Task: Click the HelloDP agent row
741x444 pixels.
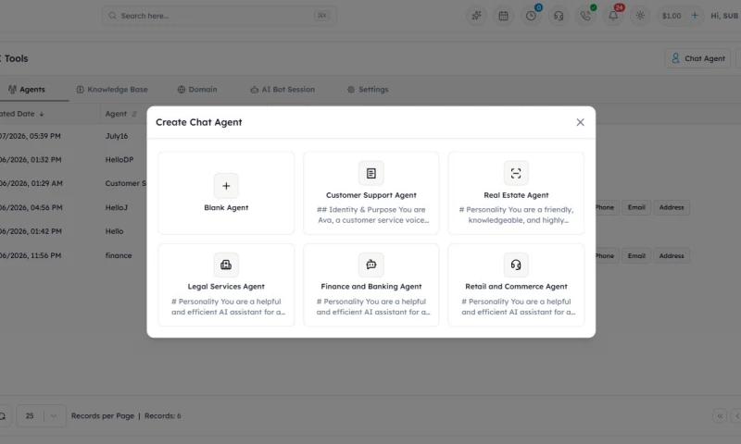Action: tap(119, 159)
